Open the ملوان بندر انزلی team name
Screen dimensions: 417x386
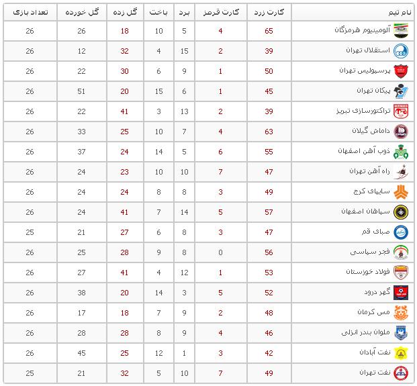[x=366, y=332]
